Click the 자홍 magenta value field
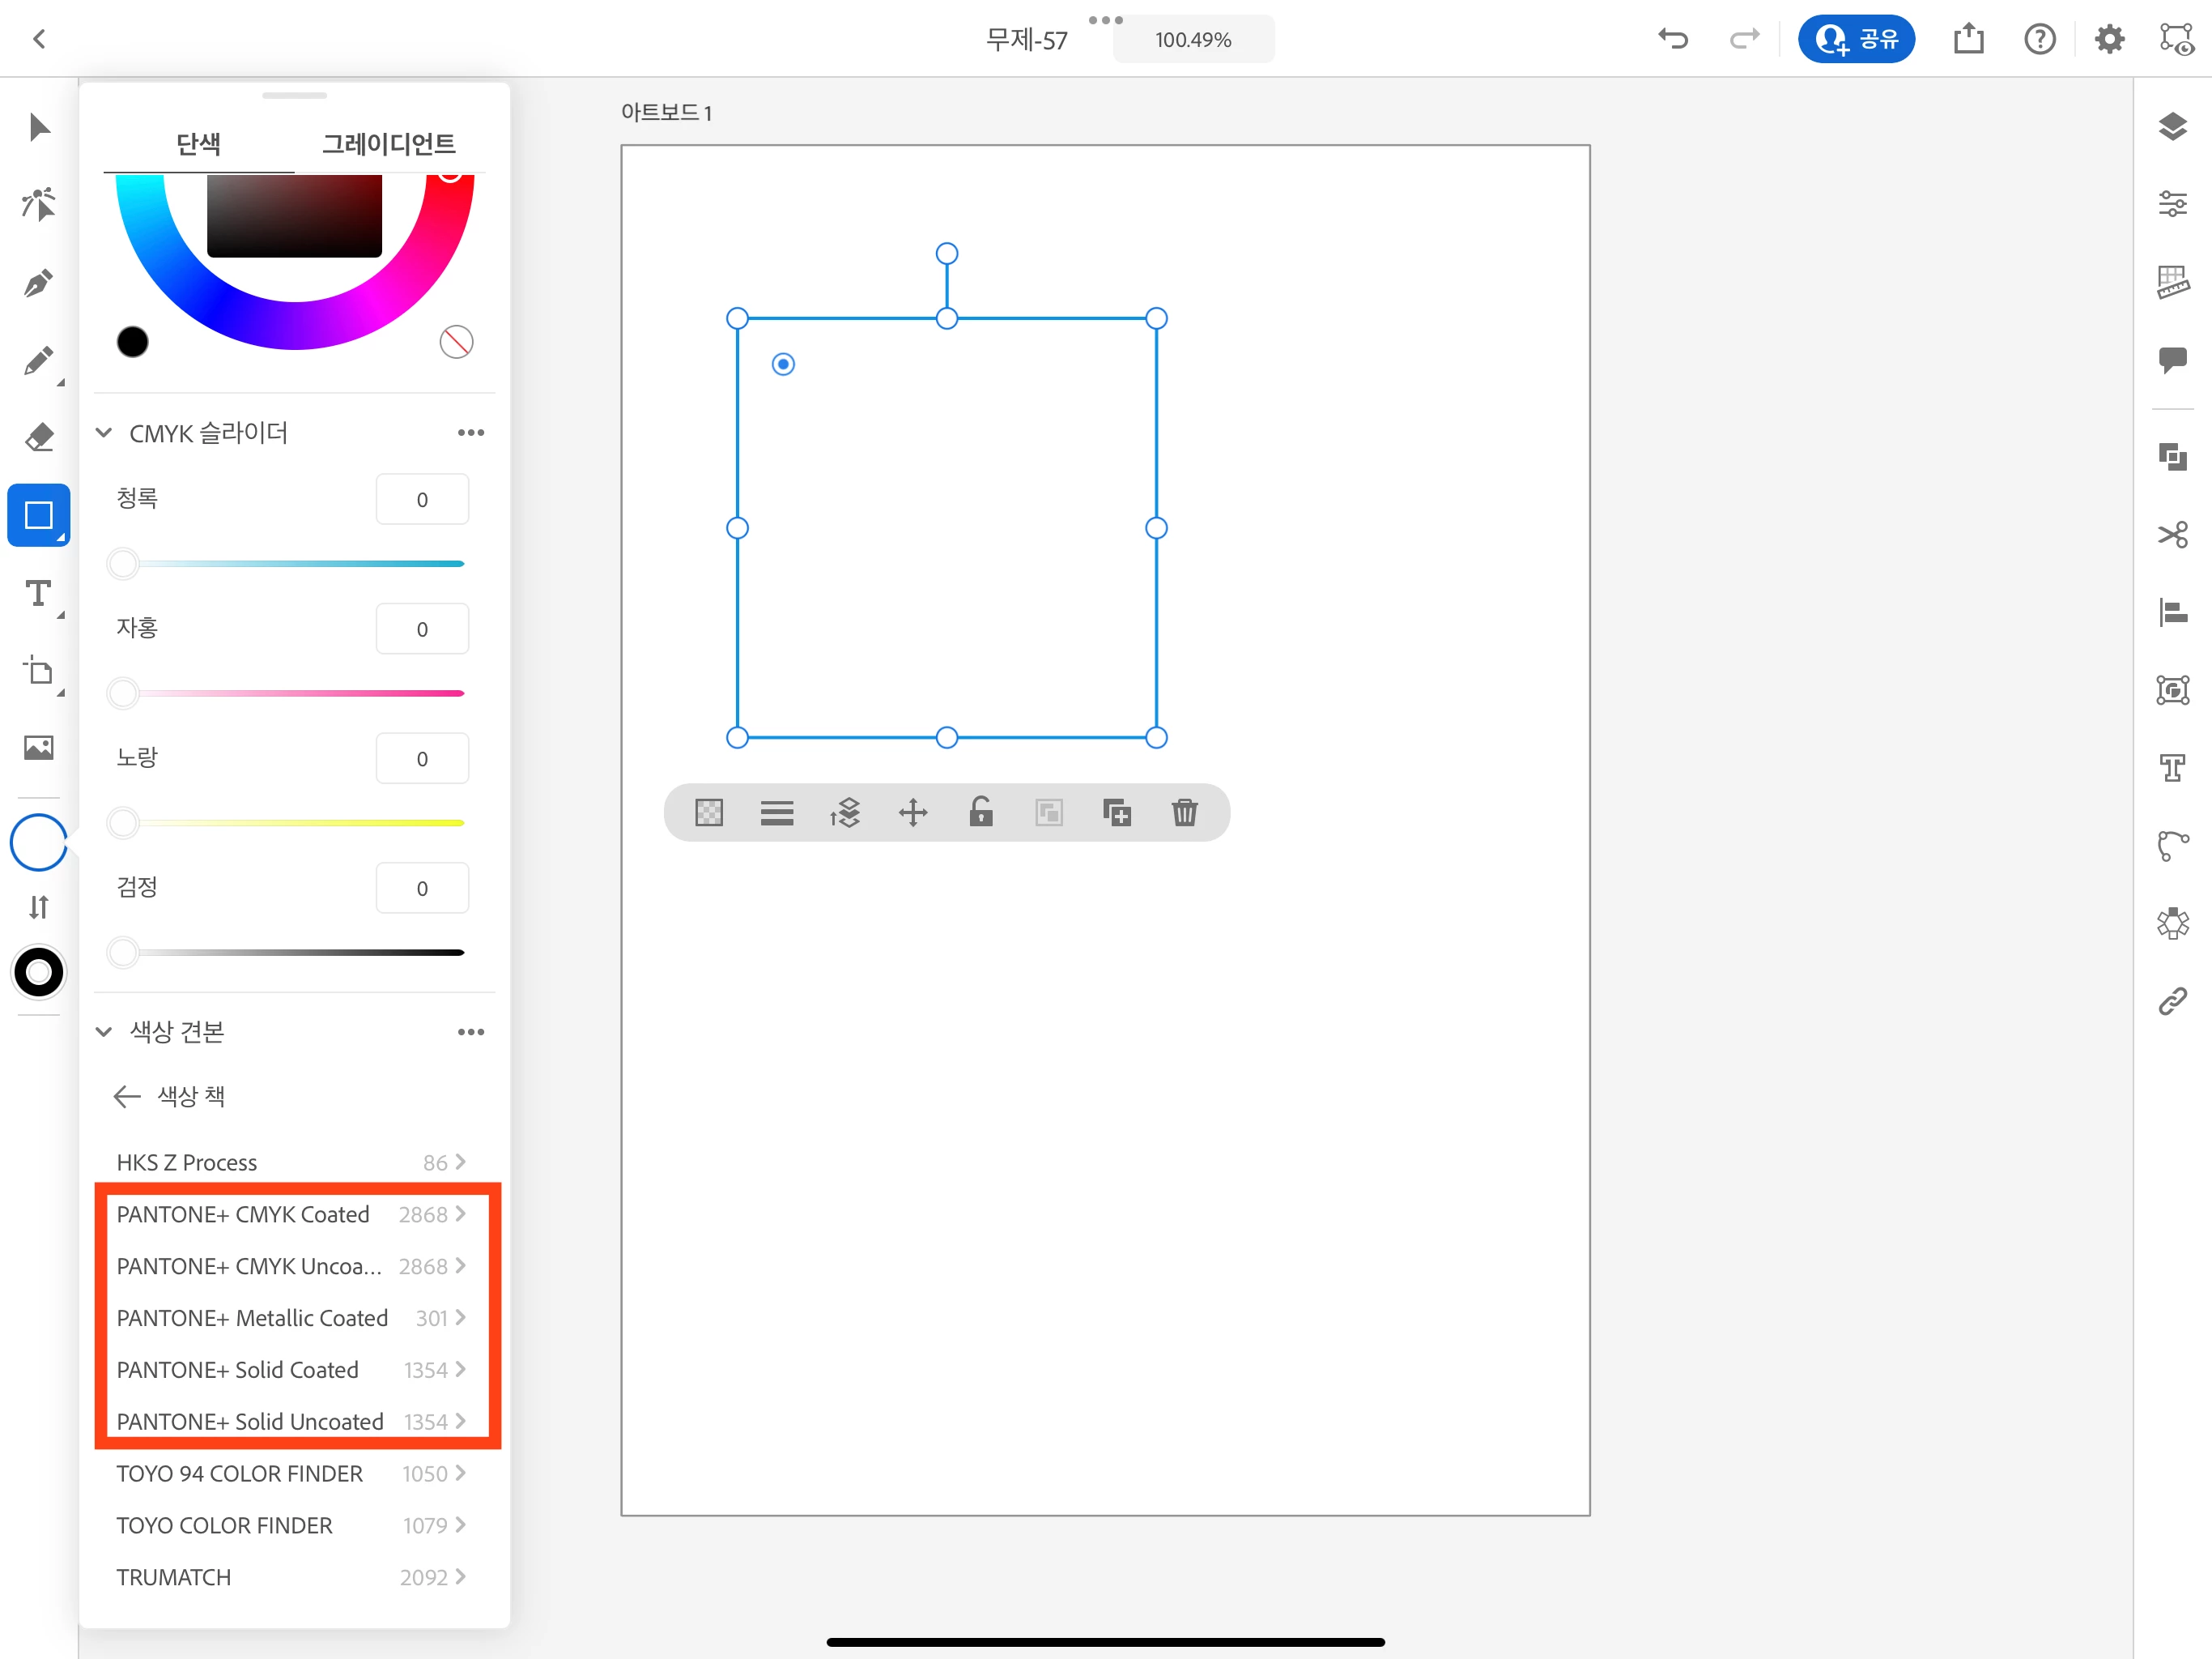The image size is (2212, 1659). pos(422,629)
